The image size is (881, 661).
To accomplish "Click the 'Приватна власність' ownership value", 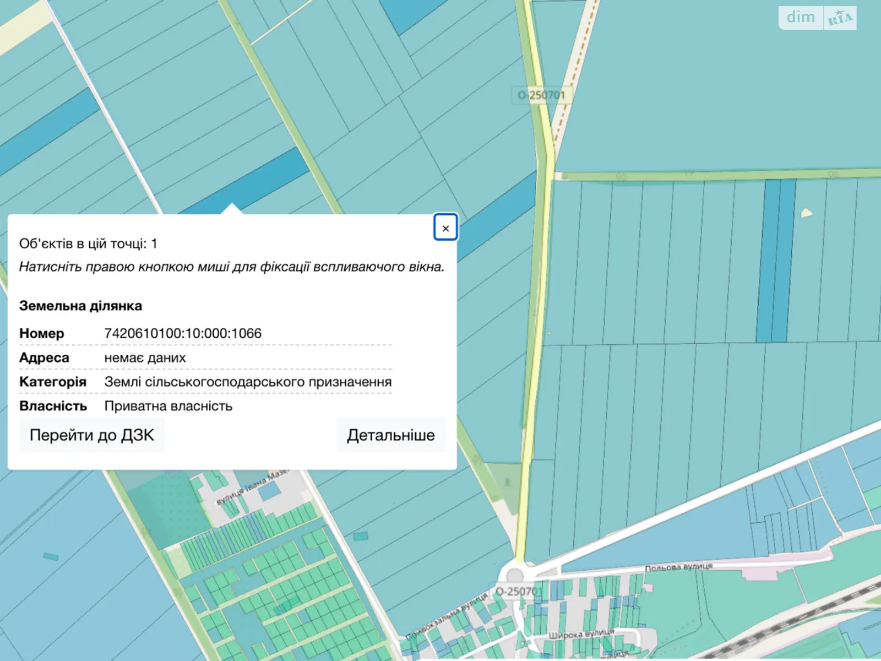I will point(168,406).
